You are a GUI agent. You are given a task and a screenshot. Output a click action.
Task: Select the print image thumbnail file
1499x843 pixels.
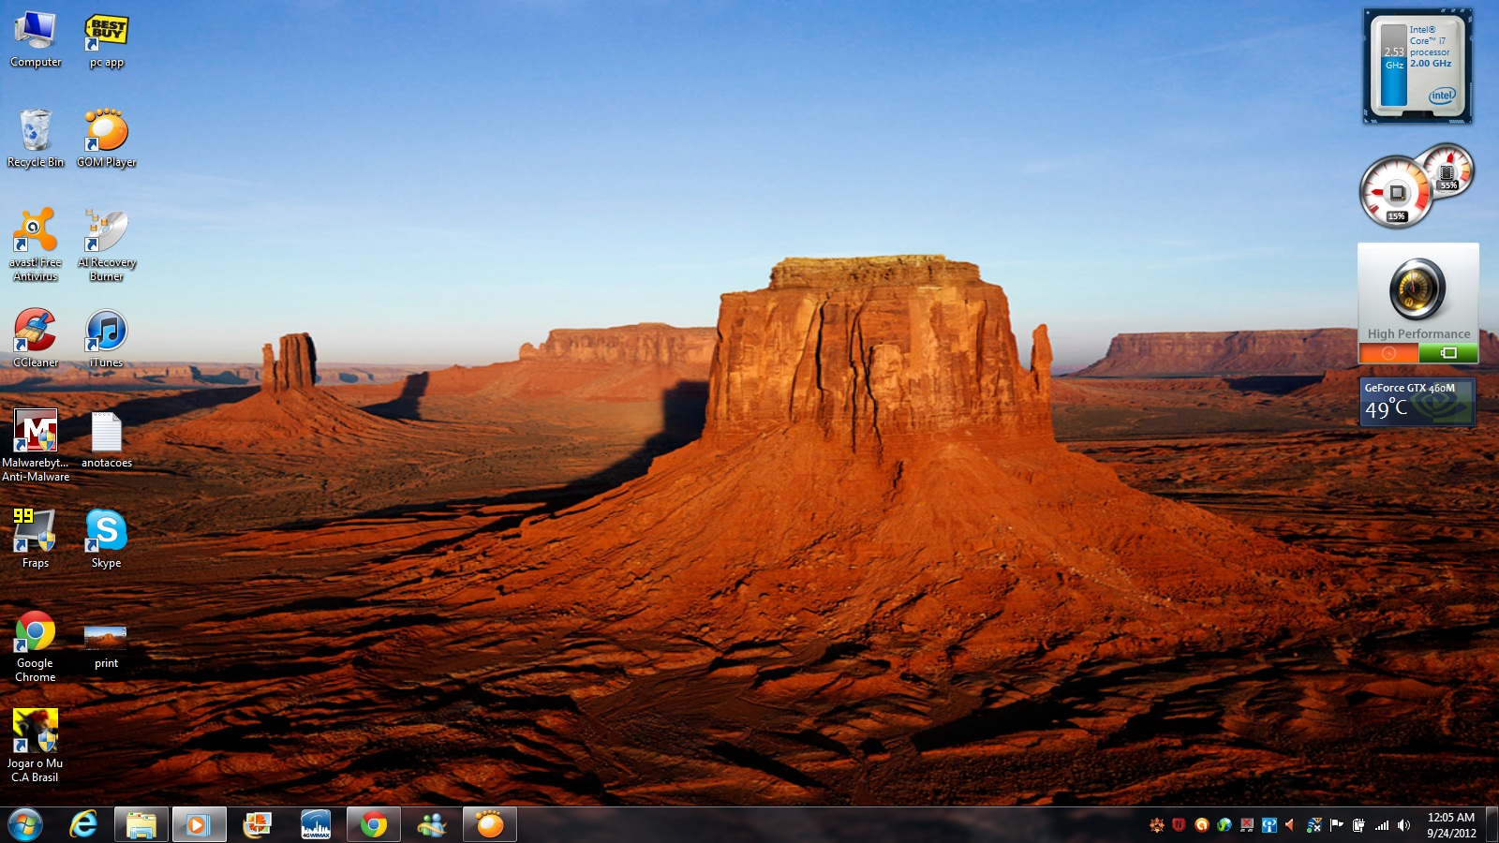click(x=106, y=639)
